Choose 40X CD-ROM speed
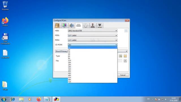Viewport: 181px width, 102px height. point(92,71)
